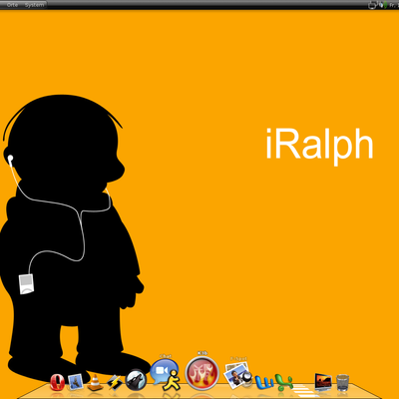Open the blue Word W icon
Viewport: 399px width, 399px height.
tap(264, 382)
